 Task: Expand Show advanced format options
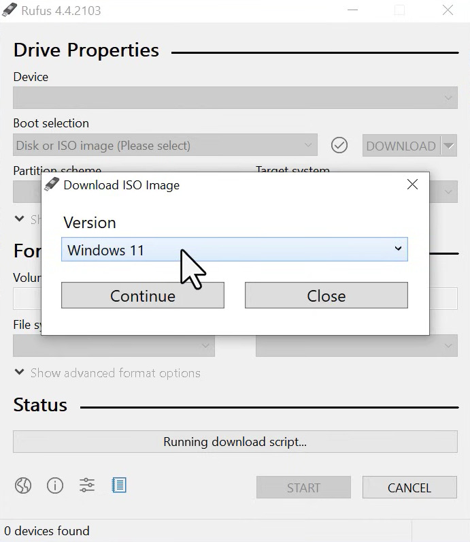coord(107,373)
